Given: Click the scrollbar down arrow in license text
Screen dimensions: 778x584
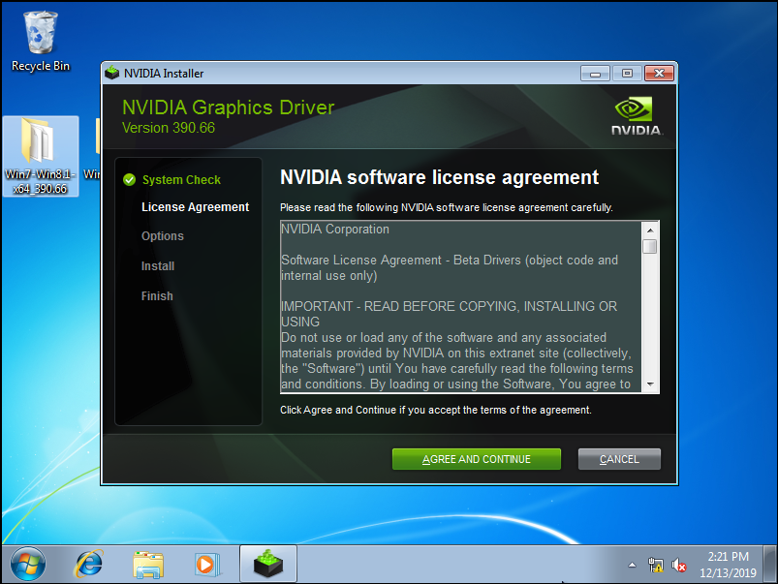Looking at the screenshot, I should tap(650, 384).
